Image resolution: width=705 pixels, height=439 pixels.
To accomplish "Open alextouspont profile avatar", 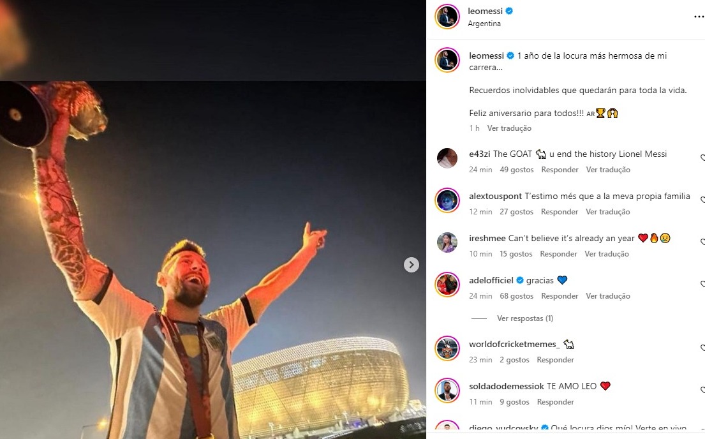I will click(447, 200).
